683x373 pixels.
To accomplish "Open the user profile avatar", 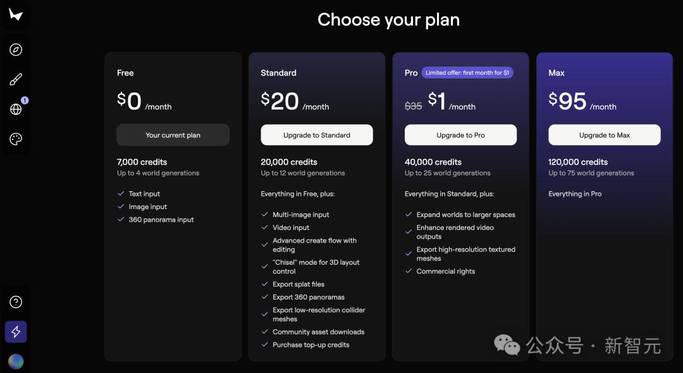I will click(16, 362).
